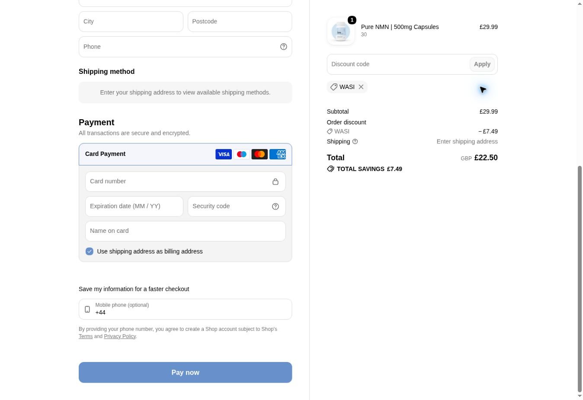Screen dimensions: 583x400
Task: Click the Shipping method heading
Action: coord(106,72)
